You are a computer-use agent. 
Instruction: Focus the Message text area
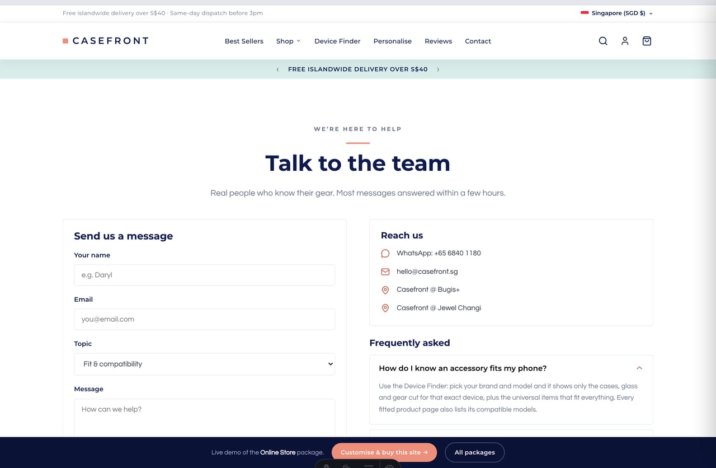[x=205, y=418]
